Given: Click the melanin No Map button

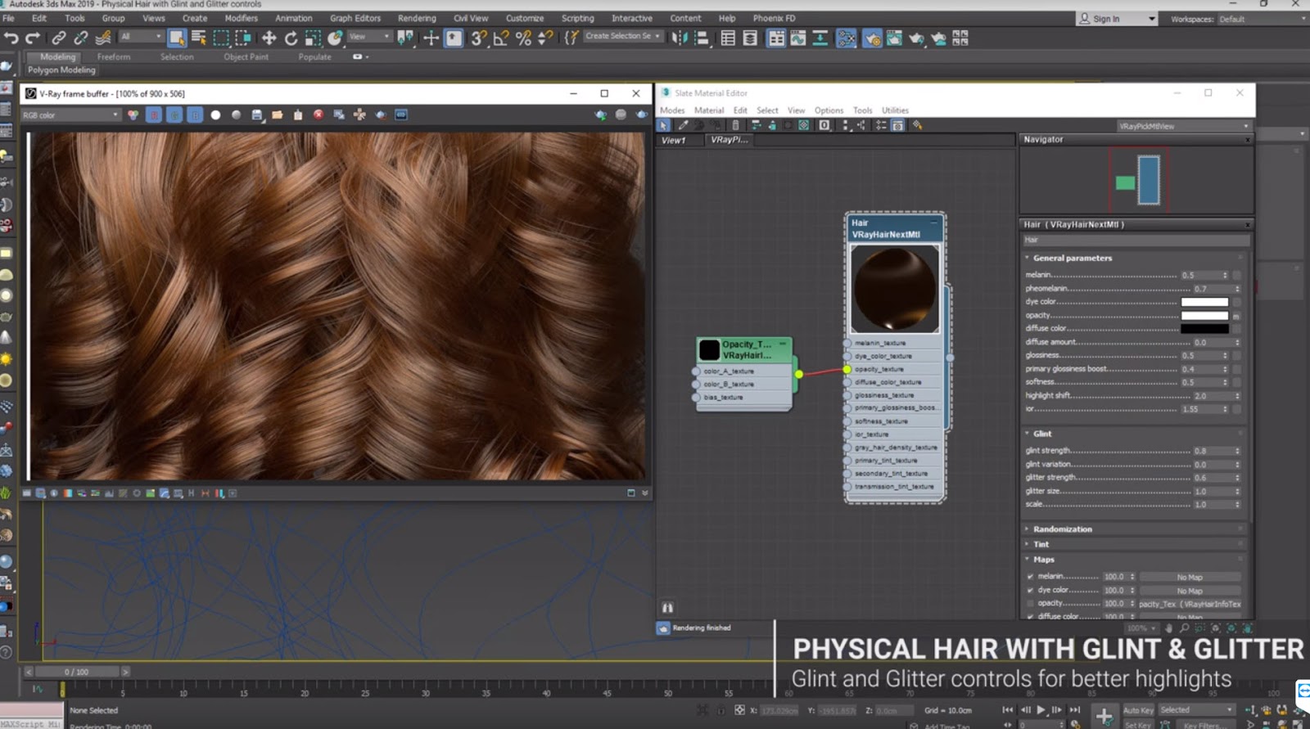Looking at the screenshot, I should pos(1189,578).
